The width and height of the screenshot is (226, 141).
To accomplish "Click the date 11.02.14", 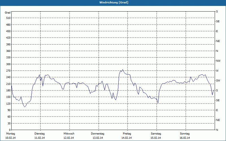I will point(40,138).
